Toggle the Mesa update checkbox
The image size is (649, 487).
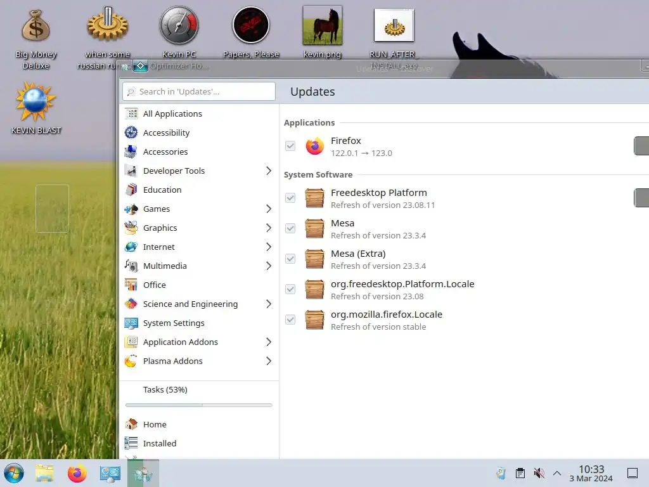point(290,228)
